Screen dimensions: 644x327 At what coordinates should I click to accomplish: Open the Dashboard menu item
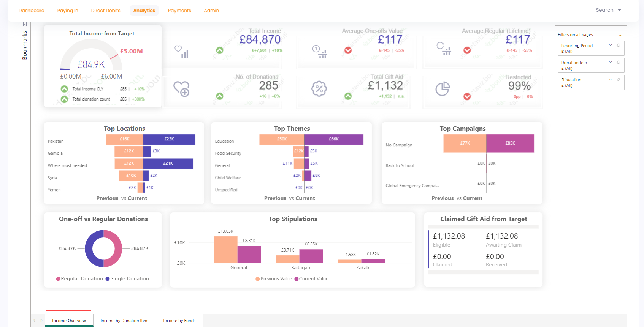tap(32, 11)
